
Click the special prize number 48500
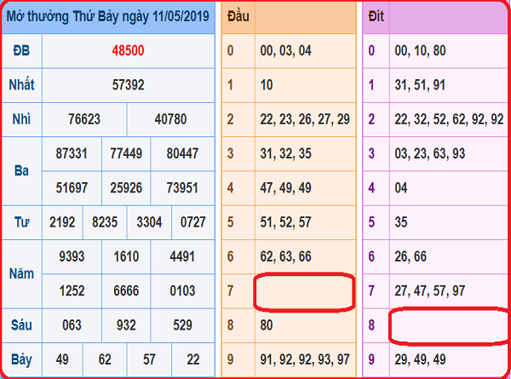point(128,50)
